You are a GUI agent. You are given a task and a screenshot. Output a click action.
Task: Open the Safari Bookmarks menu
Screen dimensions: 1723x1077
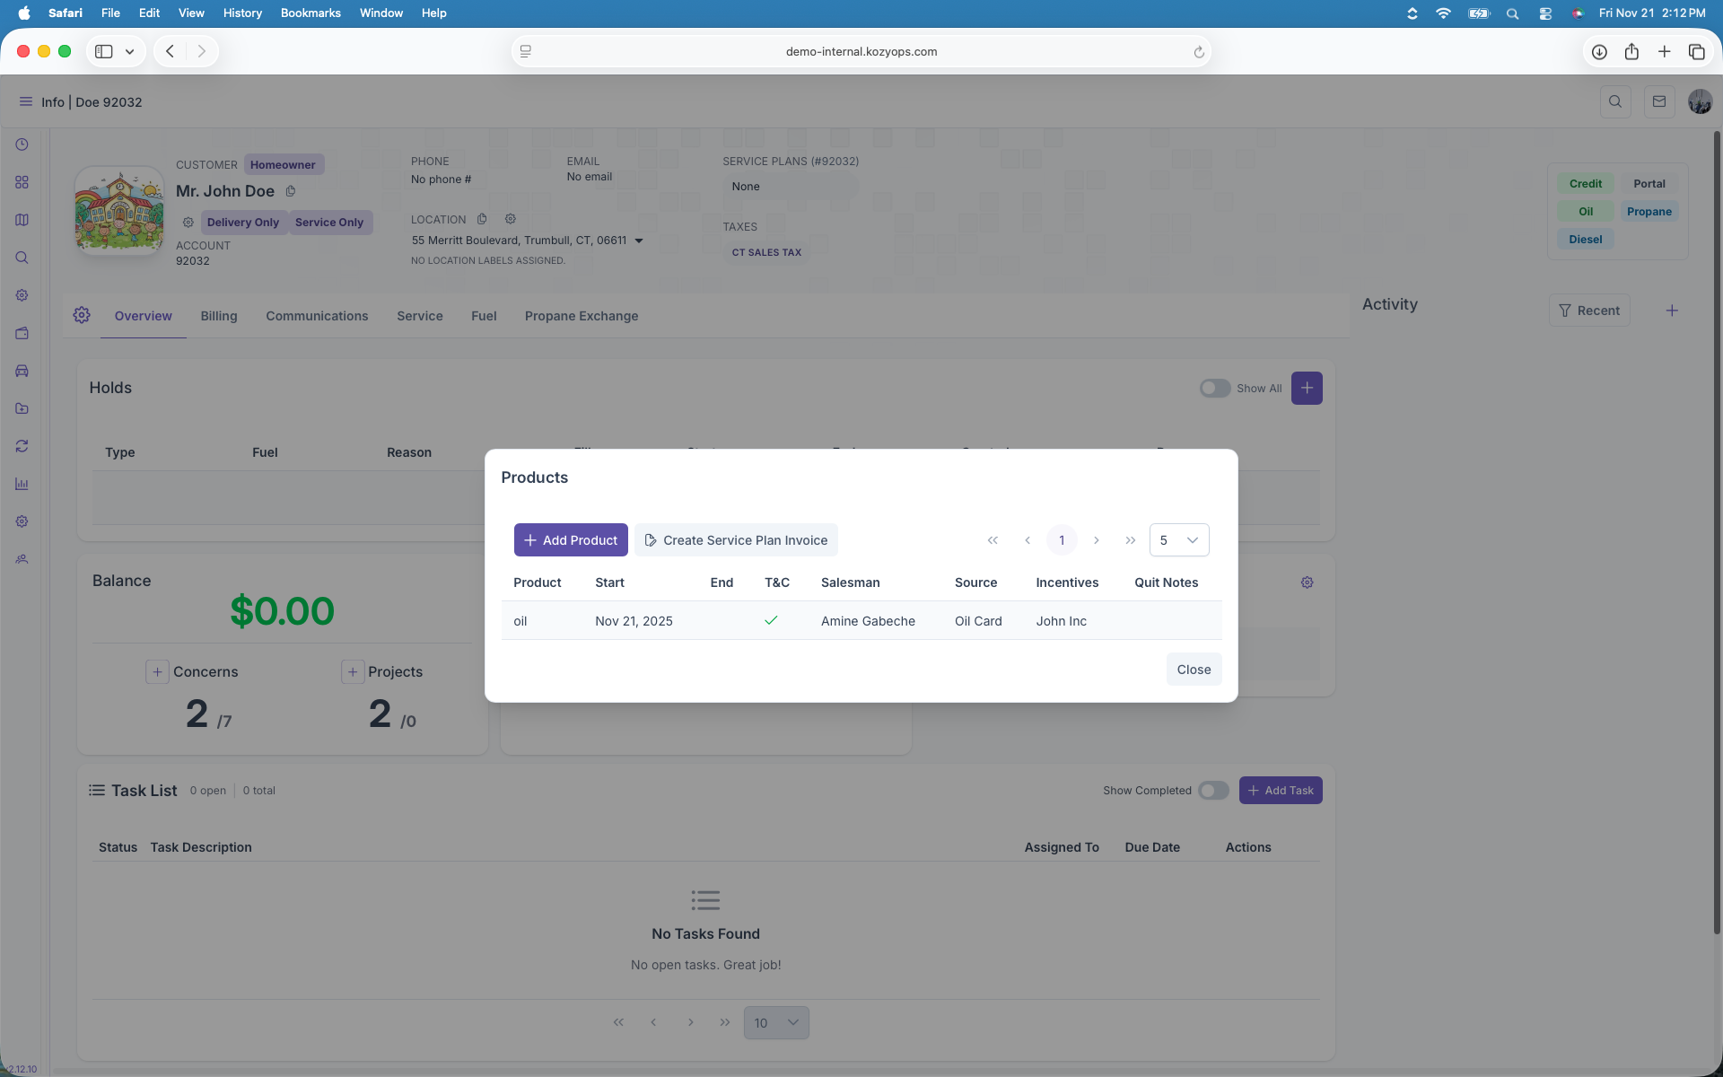tap(310, 13)
